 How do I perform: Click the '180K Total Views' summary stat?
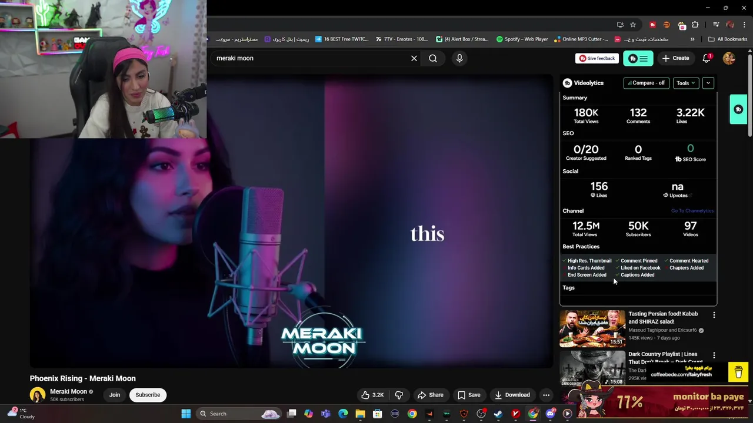coord(586,115)
